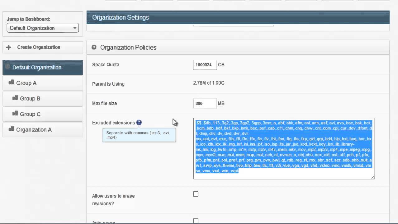The image size is (398, 224).
Task: Click the Group C organization icon
Action: [x=15, y=114]
